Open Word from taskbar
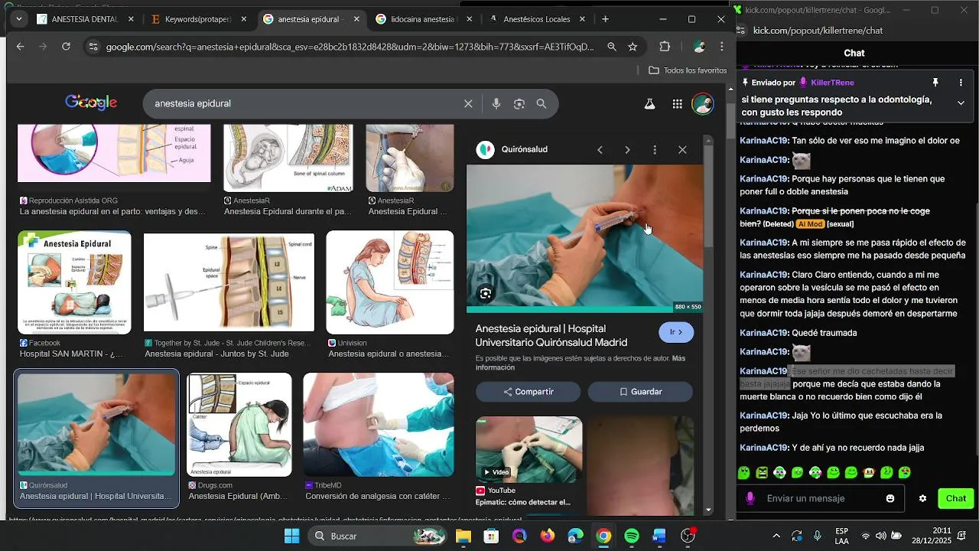This screenshot has height=551, width=979. (659, 536)
